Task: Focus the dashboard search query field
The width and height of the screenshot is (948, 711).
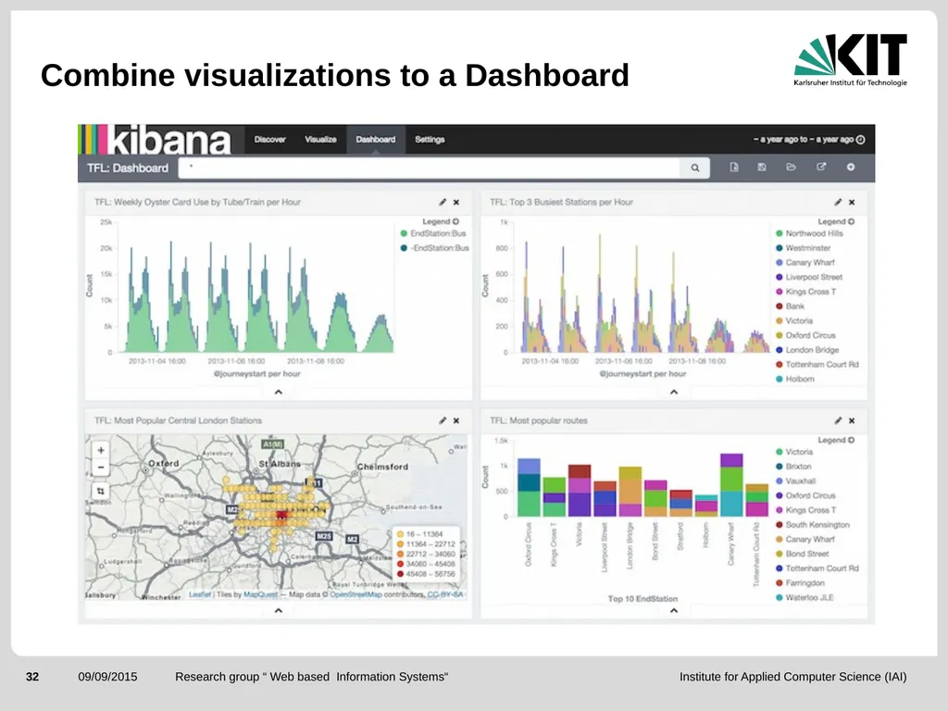Action: (x=430, y=168)
